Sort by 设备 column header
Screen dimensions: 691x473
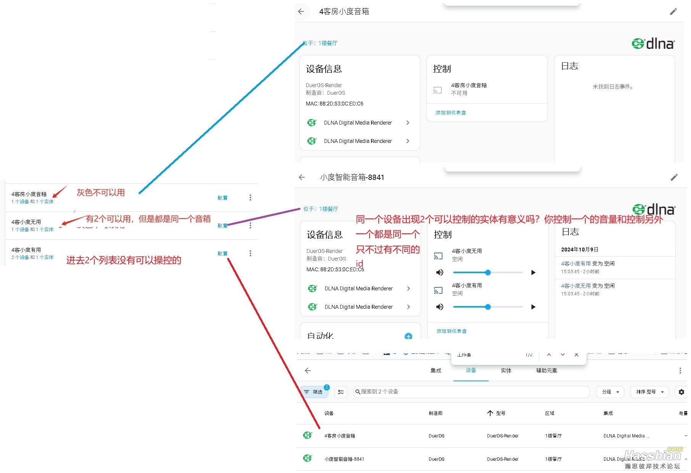[x=329, y=413]
